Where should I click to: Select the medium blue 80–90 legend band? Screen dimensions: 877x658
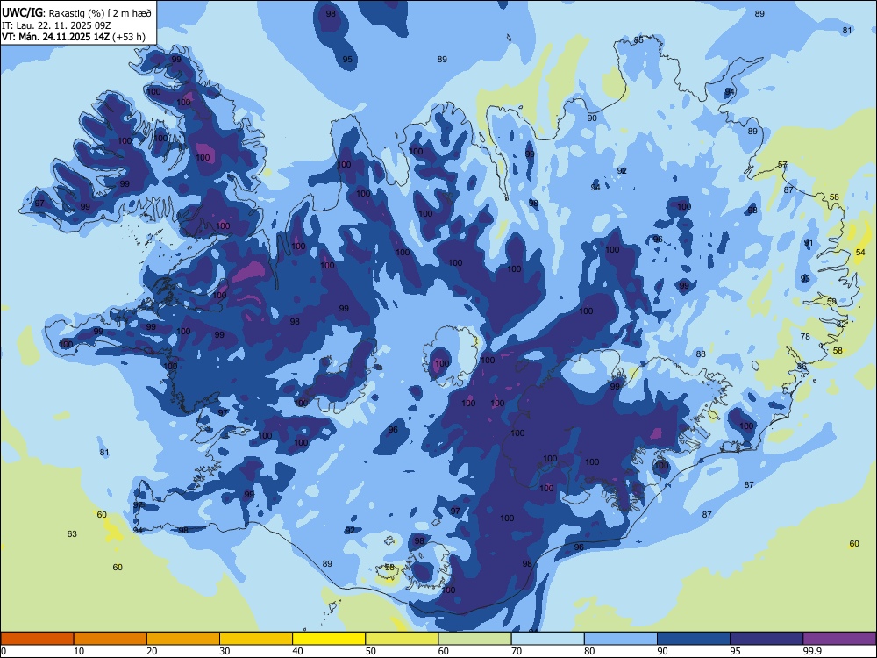pos(621,639)
